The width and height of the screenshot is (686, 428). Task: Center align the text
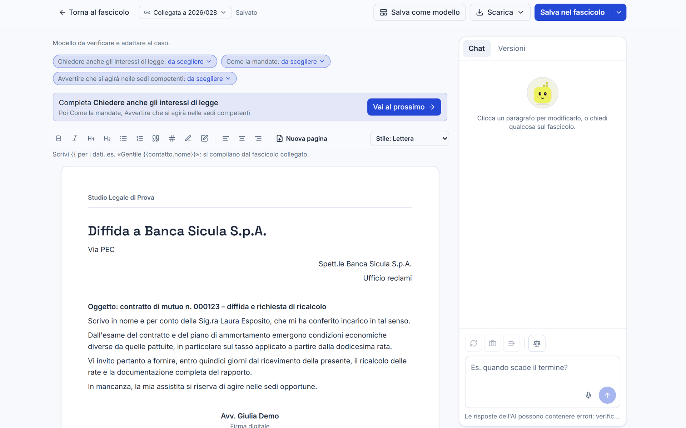pyautogui.click(x=242, y=138)
